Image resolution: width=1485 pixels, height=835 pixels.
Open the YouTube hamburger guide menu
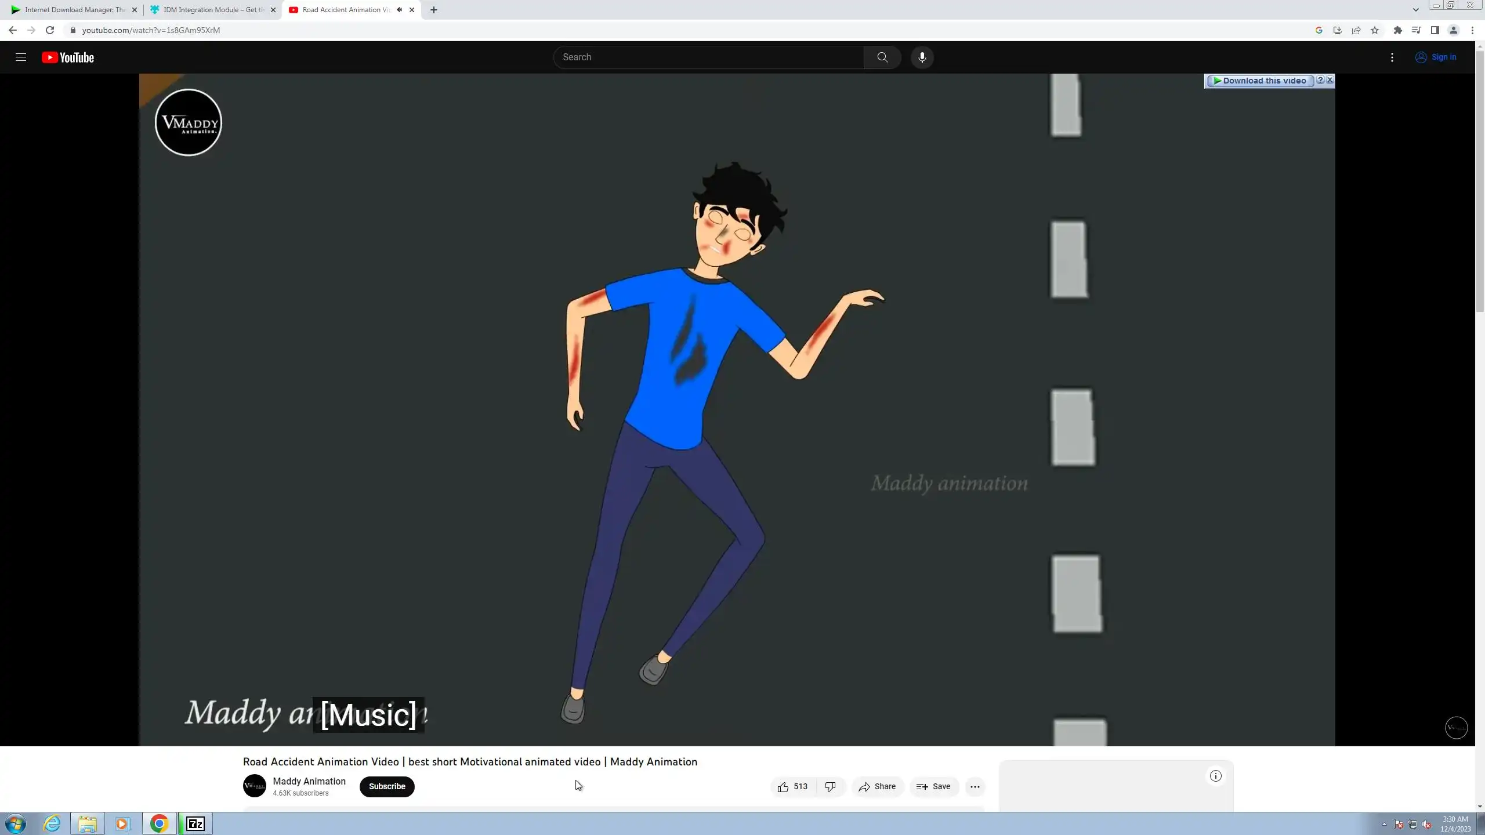[x=21, y=57]
